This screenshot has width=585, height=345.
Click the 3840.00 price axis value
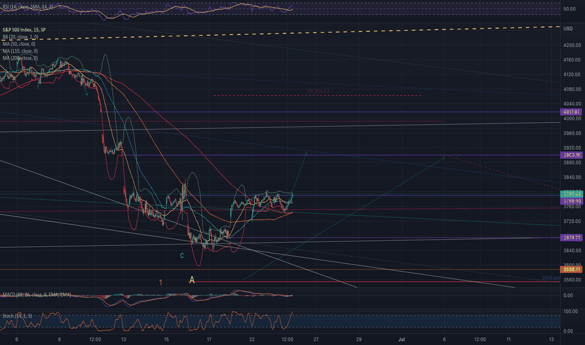pyautogui.click(x=572, y=177)
